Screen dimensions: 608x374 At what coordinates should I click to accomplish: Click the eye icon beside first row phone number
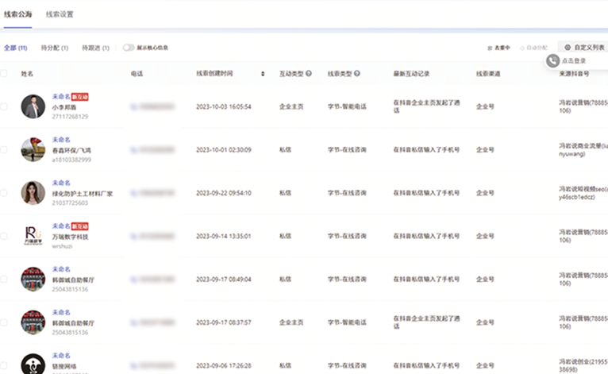(134, 106)
